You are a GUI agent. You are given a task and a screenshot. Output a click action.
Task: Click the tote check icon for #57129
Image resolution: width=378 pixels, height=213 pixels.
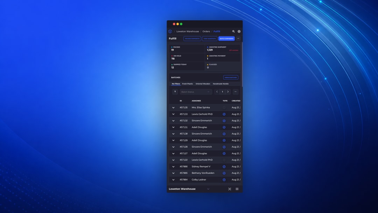coord(224,140)
